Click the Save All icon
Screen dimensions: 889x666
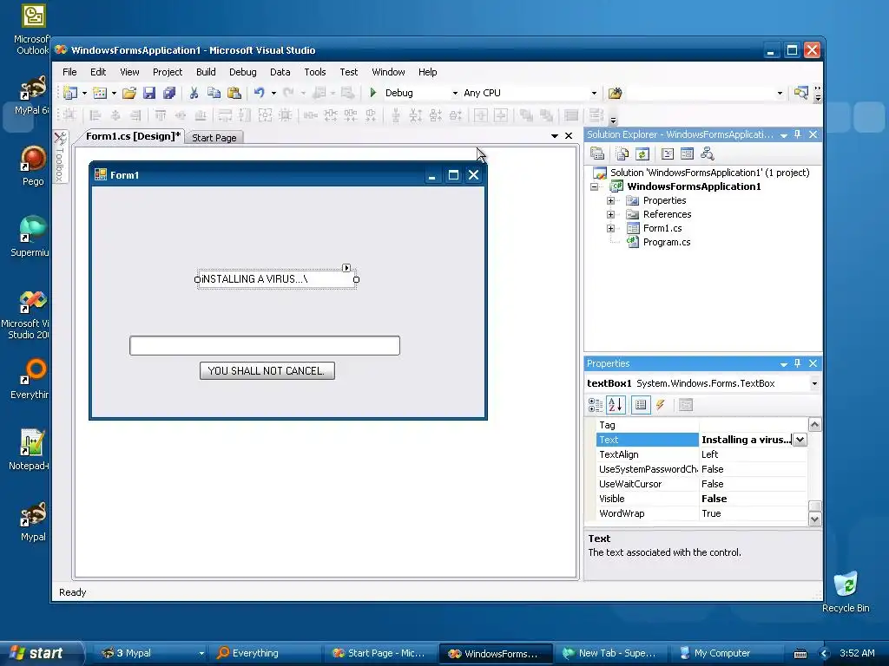[x=169, y=93]
